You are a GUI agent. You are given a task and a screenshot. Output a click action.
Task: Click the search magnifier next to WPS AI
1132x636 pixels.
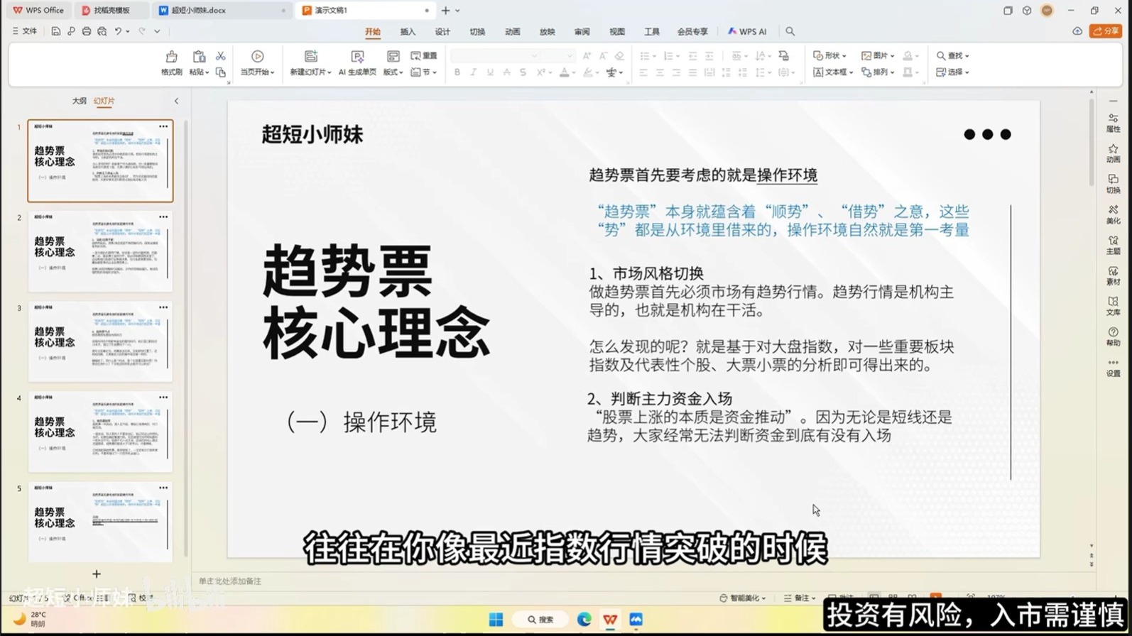click(790, 31)
